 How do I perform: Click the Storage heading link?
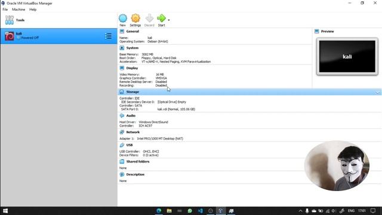coord(133,92)
